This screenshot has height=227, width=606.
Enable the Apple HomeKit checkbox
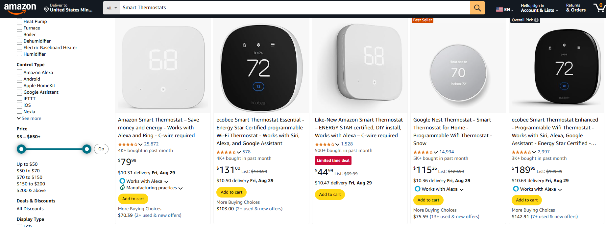pyautogui.click(x=19, y=85)
